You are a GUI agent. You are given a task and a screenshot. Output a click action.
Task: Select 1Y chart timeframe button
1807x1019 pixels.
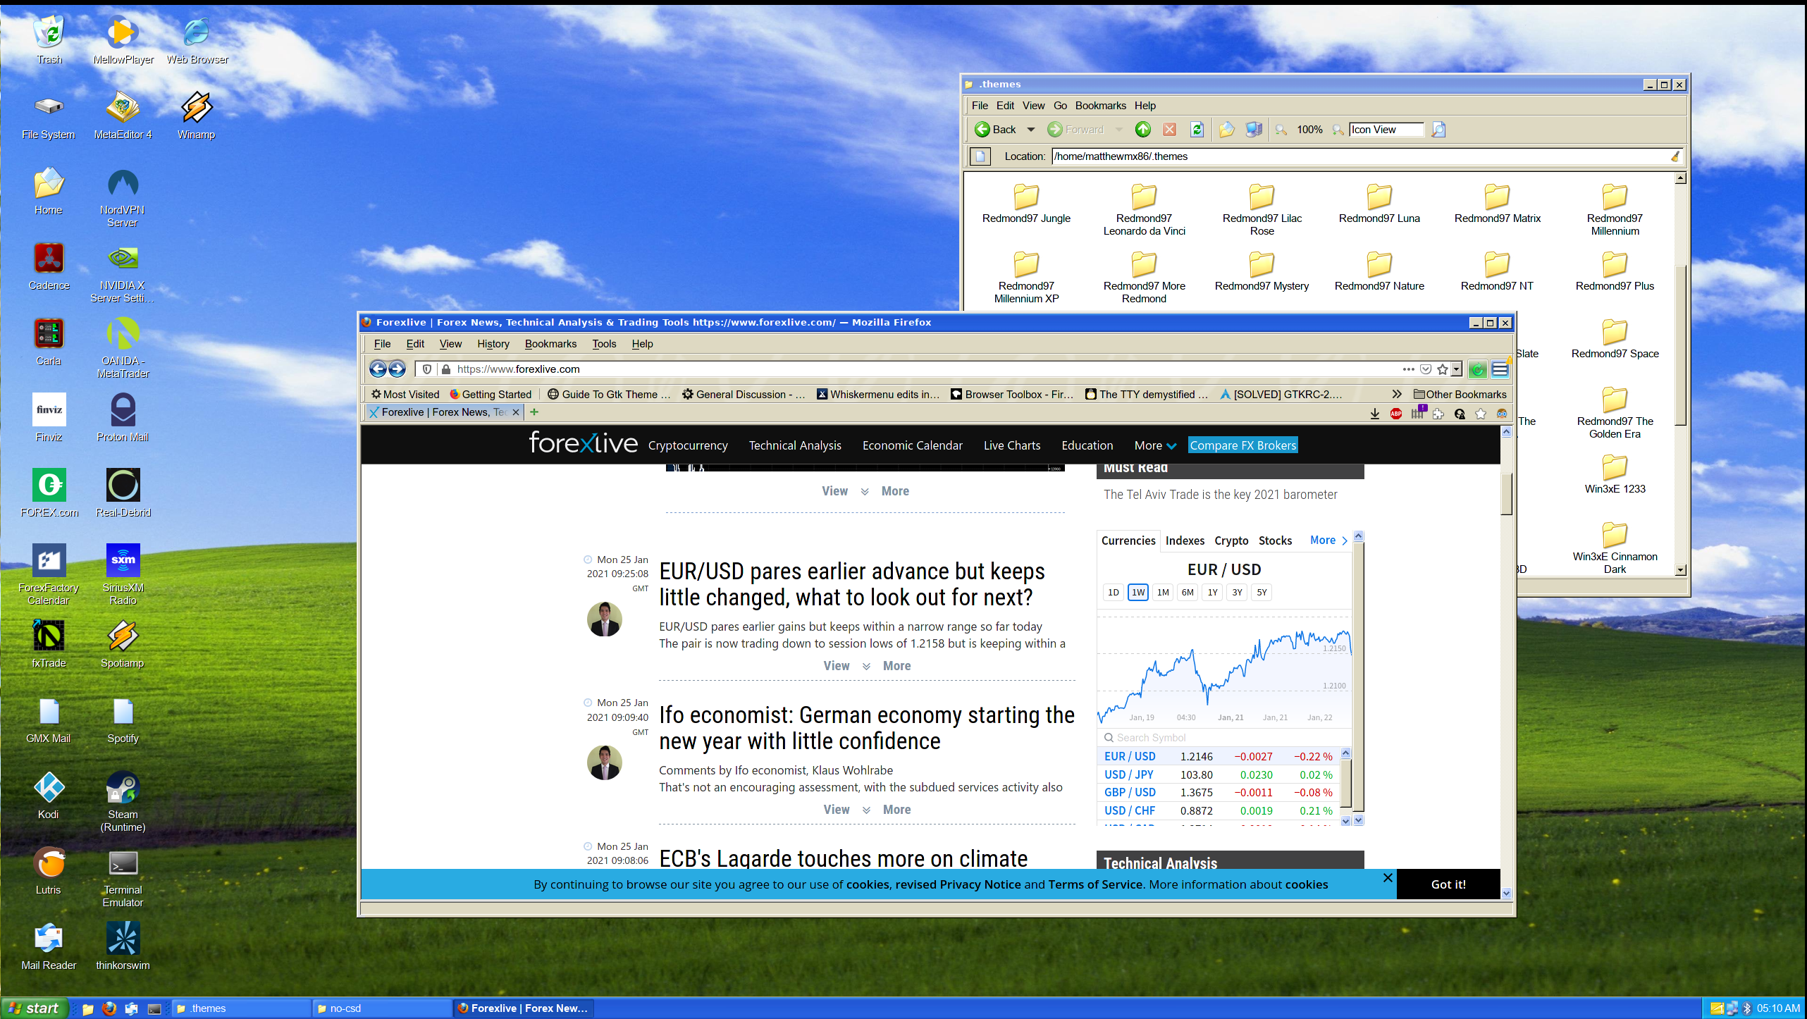pyautogui.click(x=1212, y=592)
